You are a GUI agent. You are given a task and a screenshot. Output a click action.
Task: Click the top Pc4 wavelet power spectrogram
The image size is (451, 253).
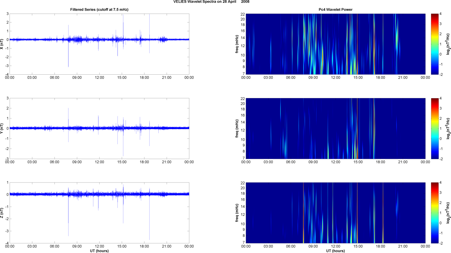pos(335,44)
